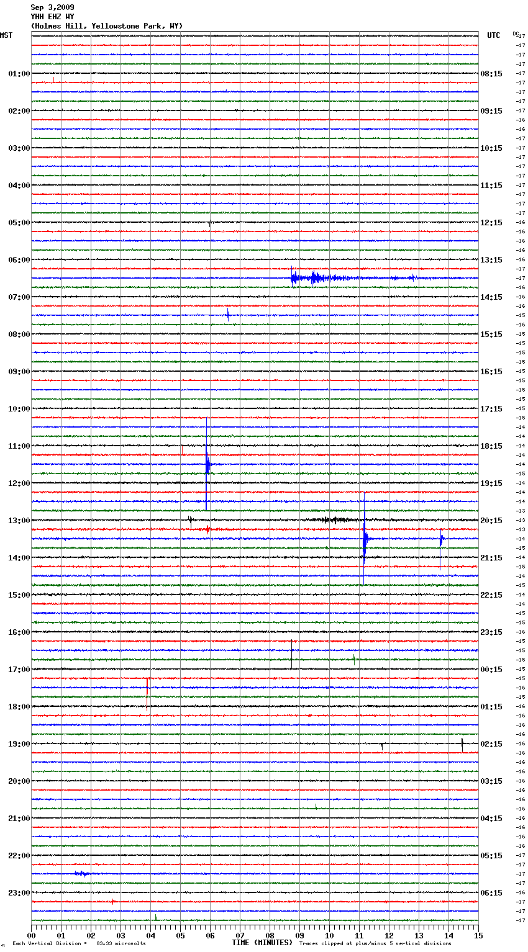Click the '15' minute tick label
Image resolution: width=528 pixels, height=952 pixels.
point(478,935)
